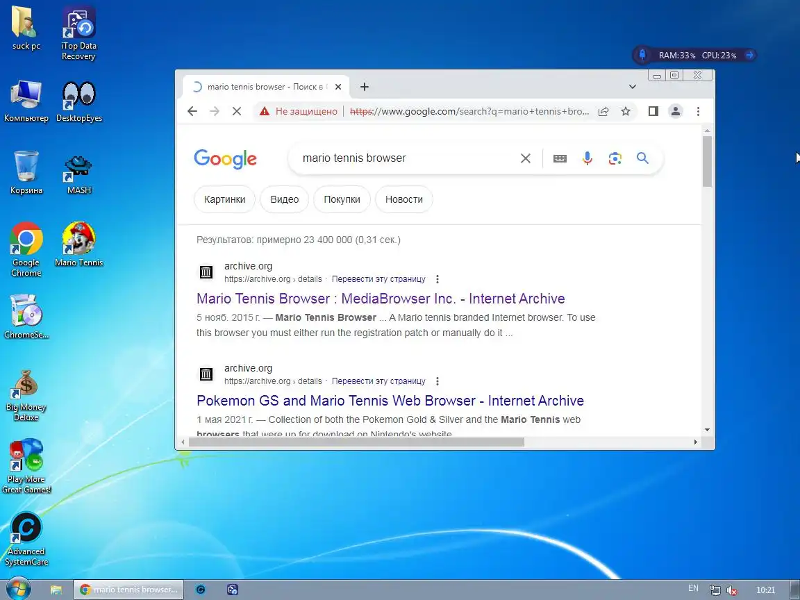Click the first result's archive.org favicon
This screenshot has width=800, height=600.
[206, 272]
